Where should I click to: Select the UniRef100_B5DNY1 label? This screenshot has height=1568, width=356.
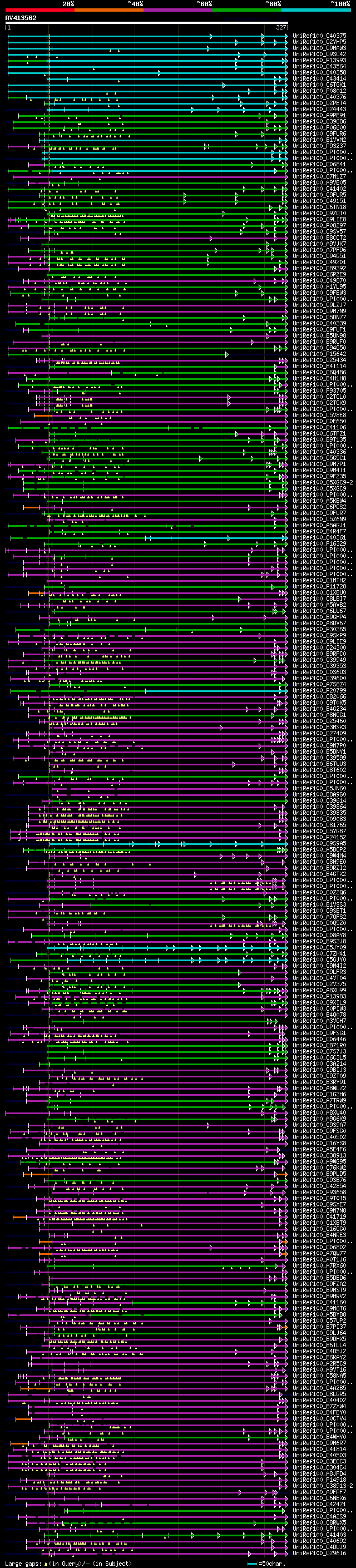(319, 752)
